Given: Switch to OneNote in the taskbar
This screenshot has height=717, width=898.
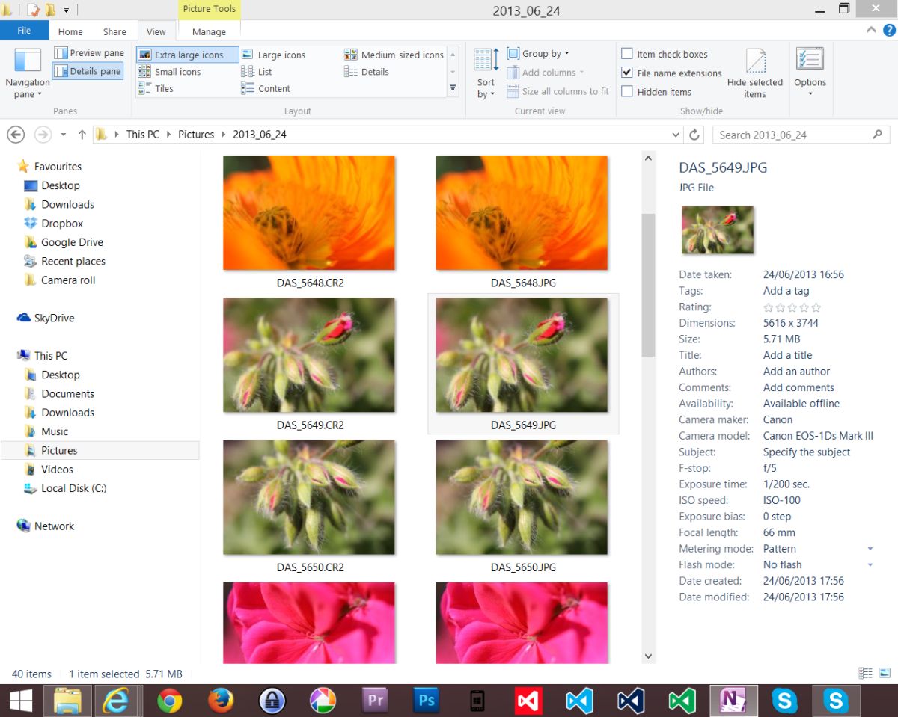Looking at the screenshot, I should pyautogui.click(x=733, y=701).
